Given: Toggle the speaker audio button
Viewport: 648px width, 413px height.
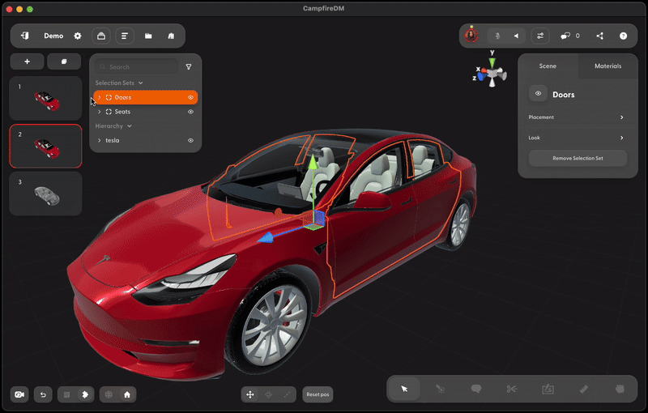Looking at the screenshot, I should click(517, 36).
